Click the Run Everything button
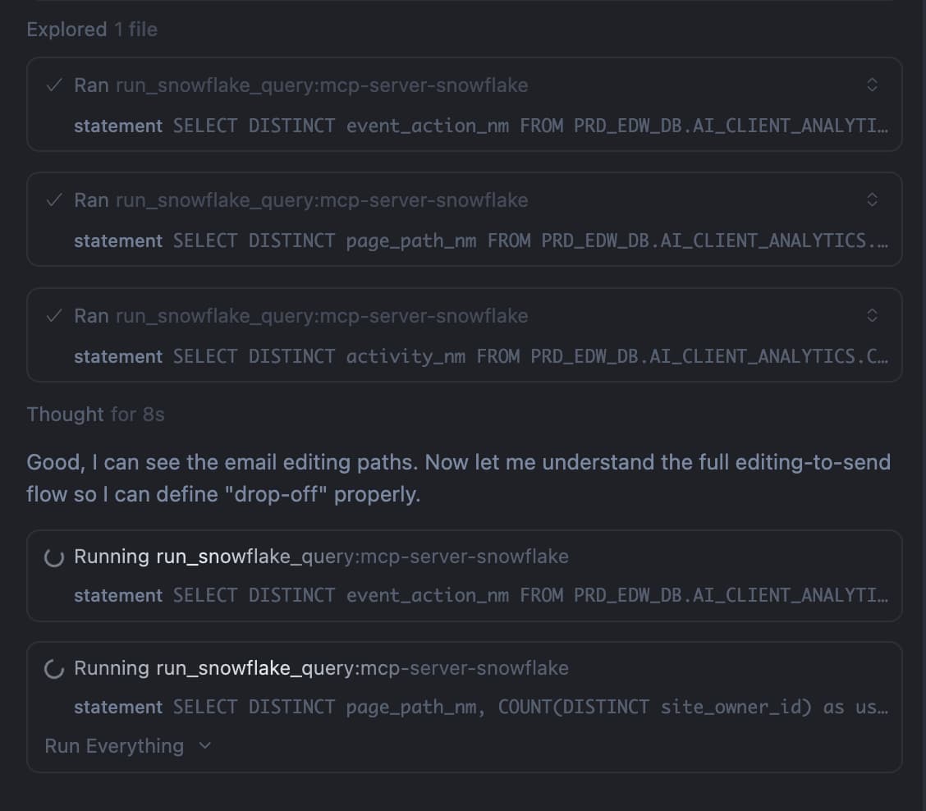Screen dimensions: 926x811 (x=114, y=746)
